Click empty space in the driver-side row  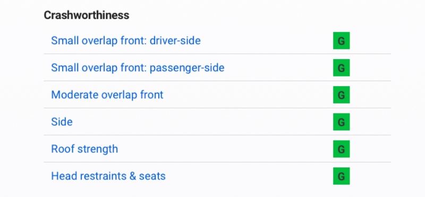click(x=267, y=41)
